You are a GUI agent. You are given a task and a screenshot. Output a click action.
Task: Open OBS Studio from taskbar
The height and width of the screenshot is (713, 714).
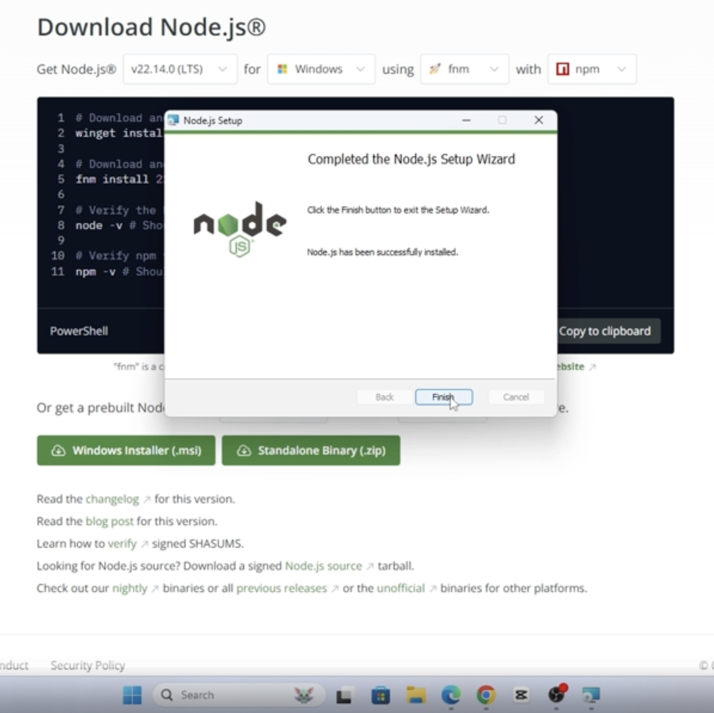click(x=557, y=695)
